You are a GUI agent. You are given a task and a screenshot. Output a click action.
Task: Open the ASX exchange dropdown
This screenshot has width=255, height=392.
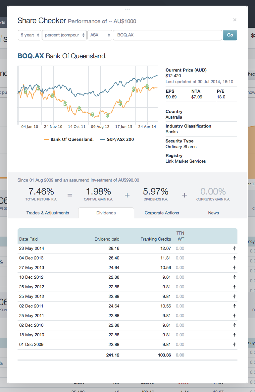coord(100,35)
